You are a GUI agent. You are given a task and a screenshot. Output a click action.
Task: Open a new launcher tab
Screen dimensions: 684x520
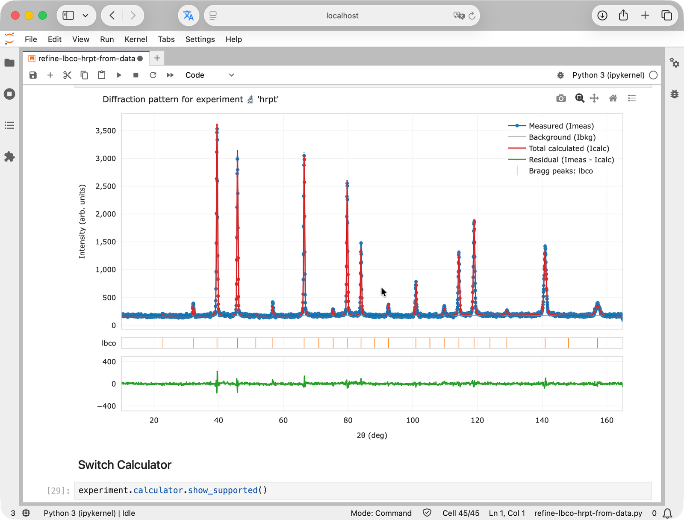pos(157,58)
